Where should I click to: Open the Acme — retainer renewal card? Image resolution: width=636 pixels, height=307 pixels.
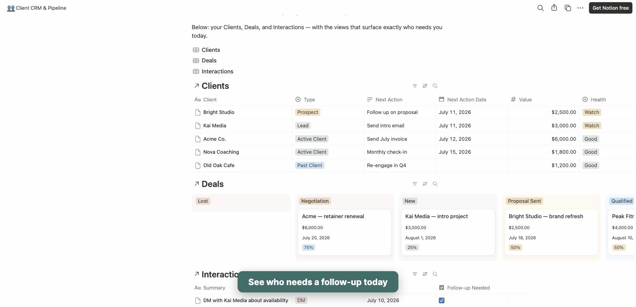345,232
